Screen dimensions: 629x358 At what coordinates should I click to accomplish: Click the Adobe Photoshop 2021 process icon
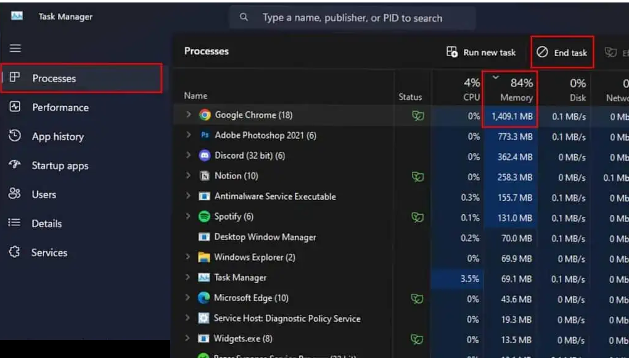[x=205, y=135]
